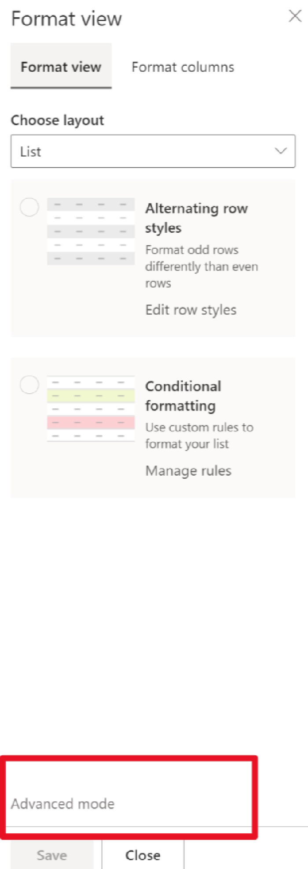This screenshot has height=869, width=308.
Task: Select the Conditional formatting radio button
Action: point(29,385)
